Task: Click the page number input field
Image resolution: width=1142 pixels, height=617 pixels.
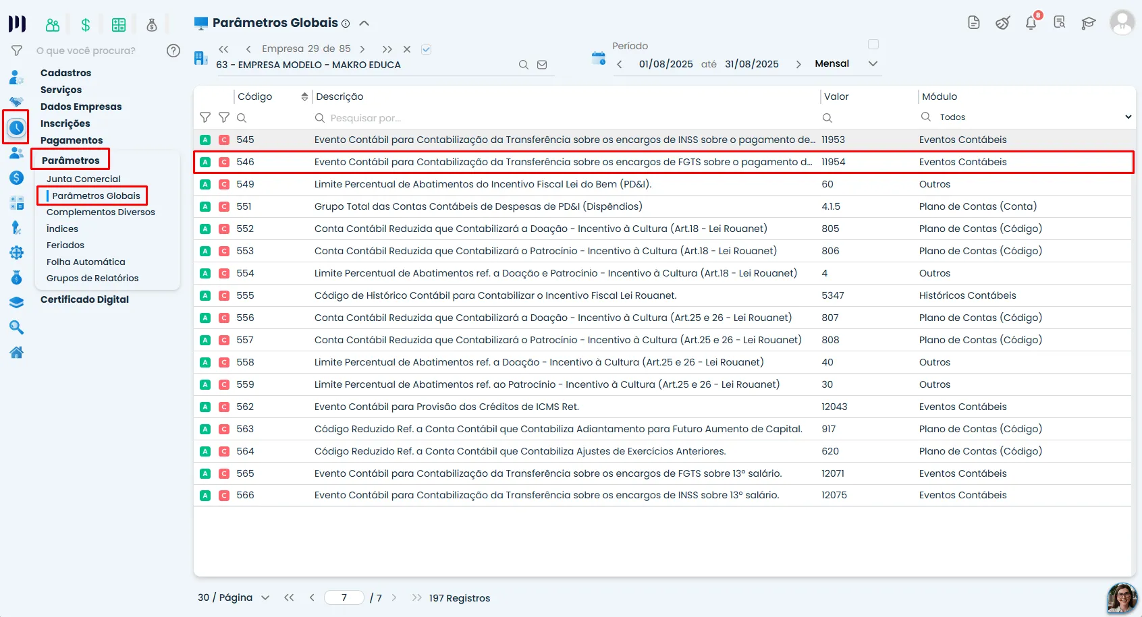Action: tap(344, 597)
